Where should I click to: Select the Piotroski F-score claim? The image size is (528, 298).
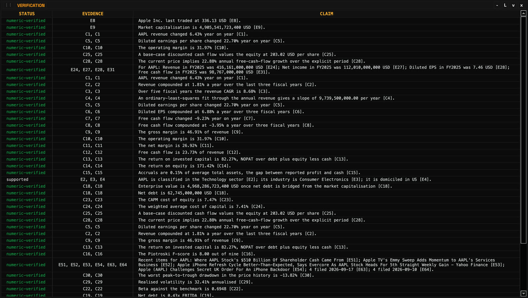(x=197, y=254)
